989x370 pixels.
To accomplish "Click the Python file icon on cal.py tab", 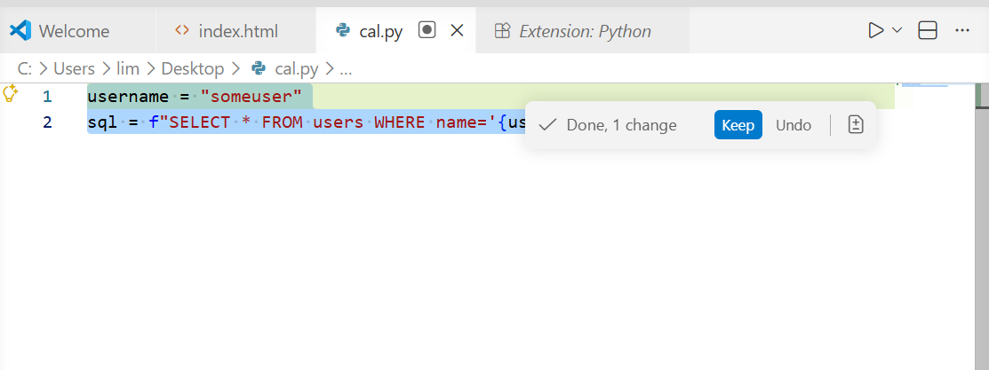I will pyautogui.click(x=343, y=30).
